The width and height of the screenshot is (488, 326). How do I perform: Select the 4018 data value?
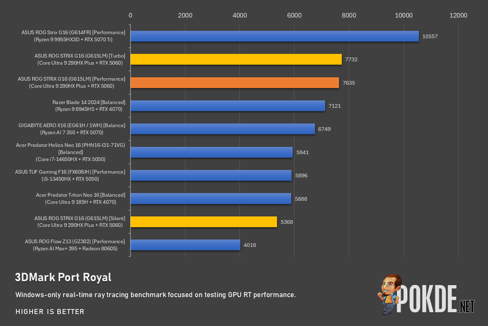(x=250, y=245)
